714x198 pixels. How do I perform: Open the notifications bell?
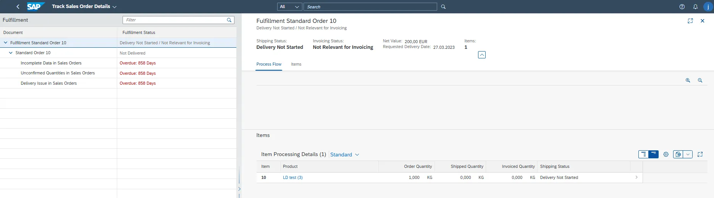point(695,6)
